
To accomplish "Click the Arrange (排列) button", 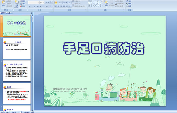I will [106, 3].
